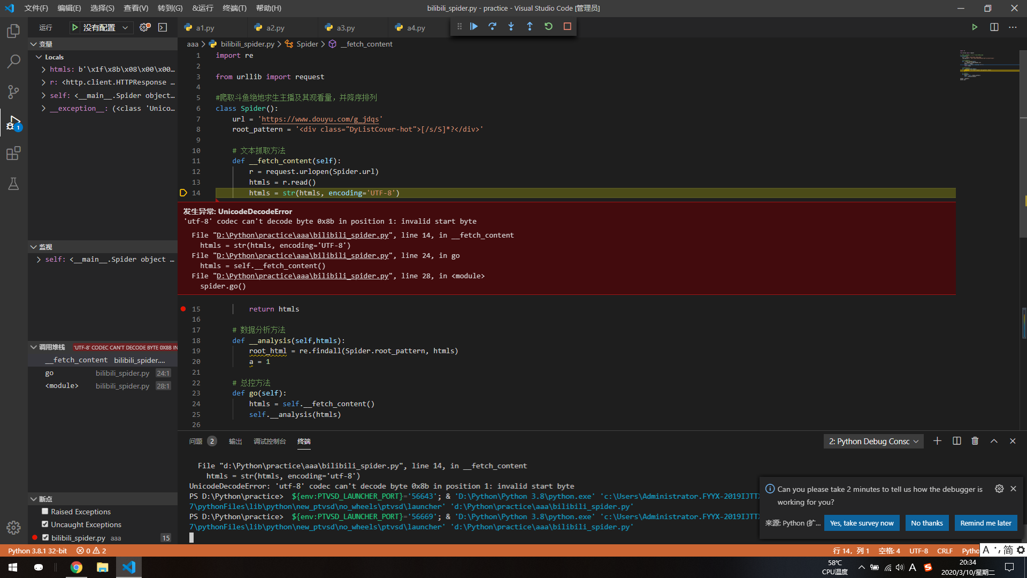Open editor More Actions ellipsis

(x=1013, y=27)
